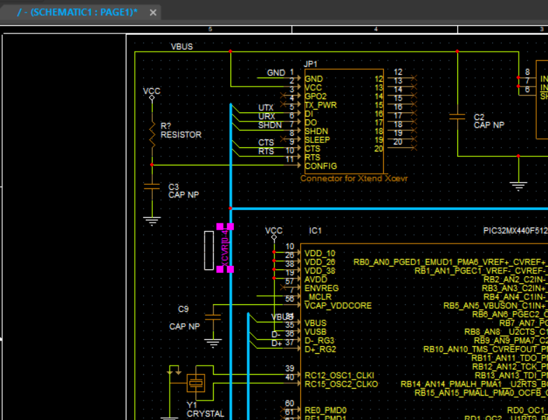The width and height of the screenshot is (548, 420).
Task: Click the no-connect X on SLEEP pin
Action: (x=283, y=139)
